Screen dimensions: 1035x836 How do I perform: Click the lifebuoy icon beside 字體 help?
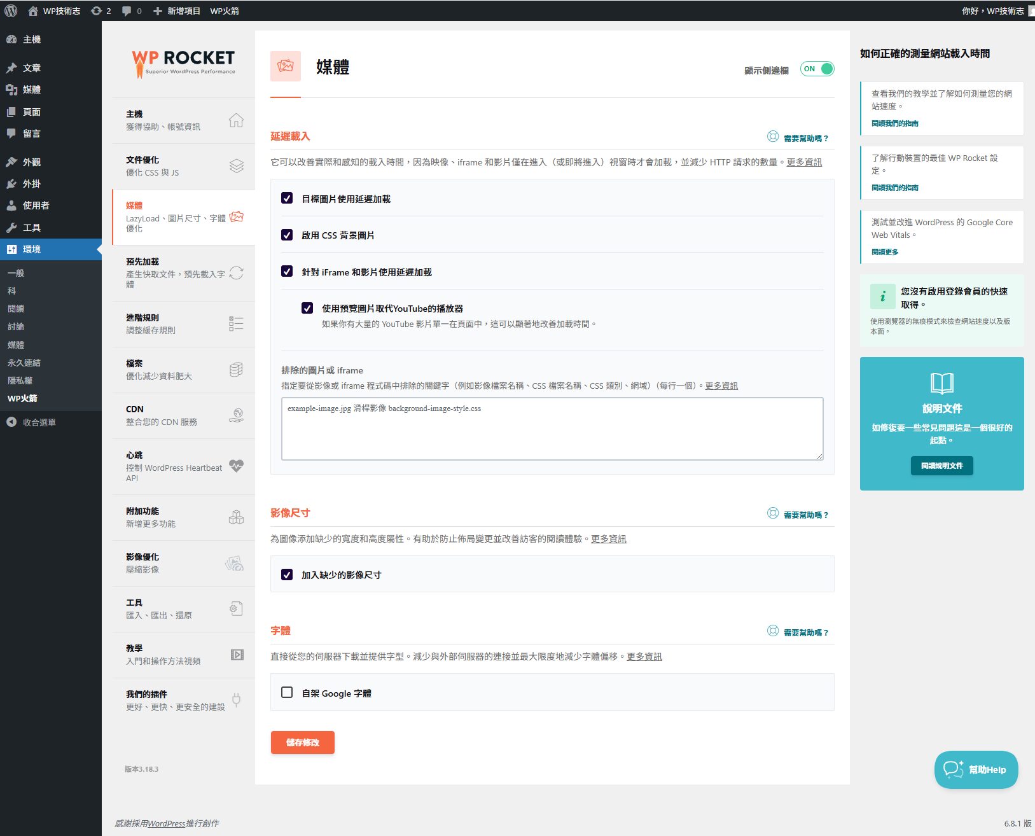[x=773, y=630]
